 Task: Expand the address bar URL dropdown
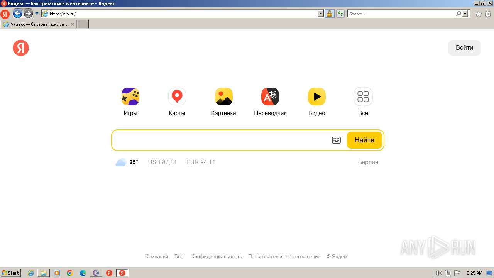pyautogui.click(x=321, y=14)
